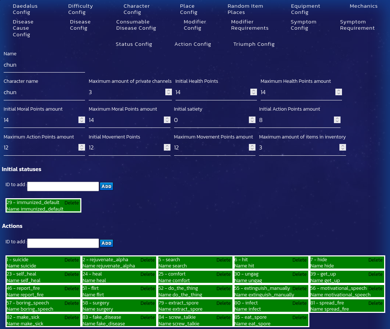390x329 pixels.
Task: Change Initial satiety stepper value
Action: [252, 120]
